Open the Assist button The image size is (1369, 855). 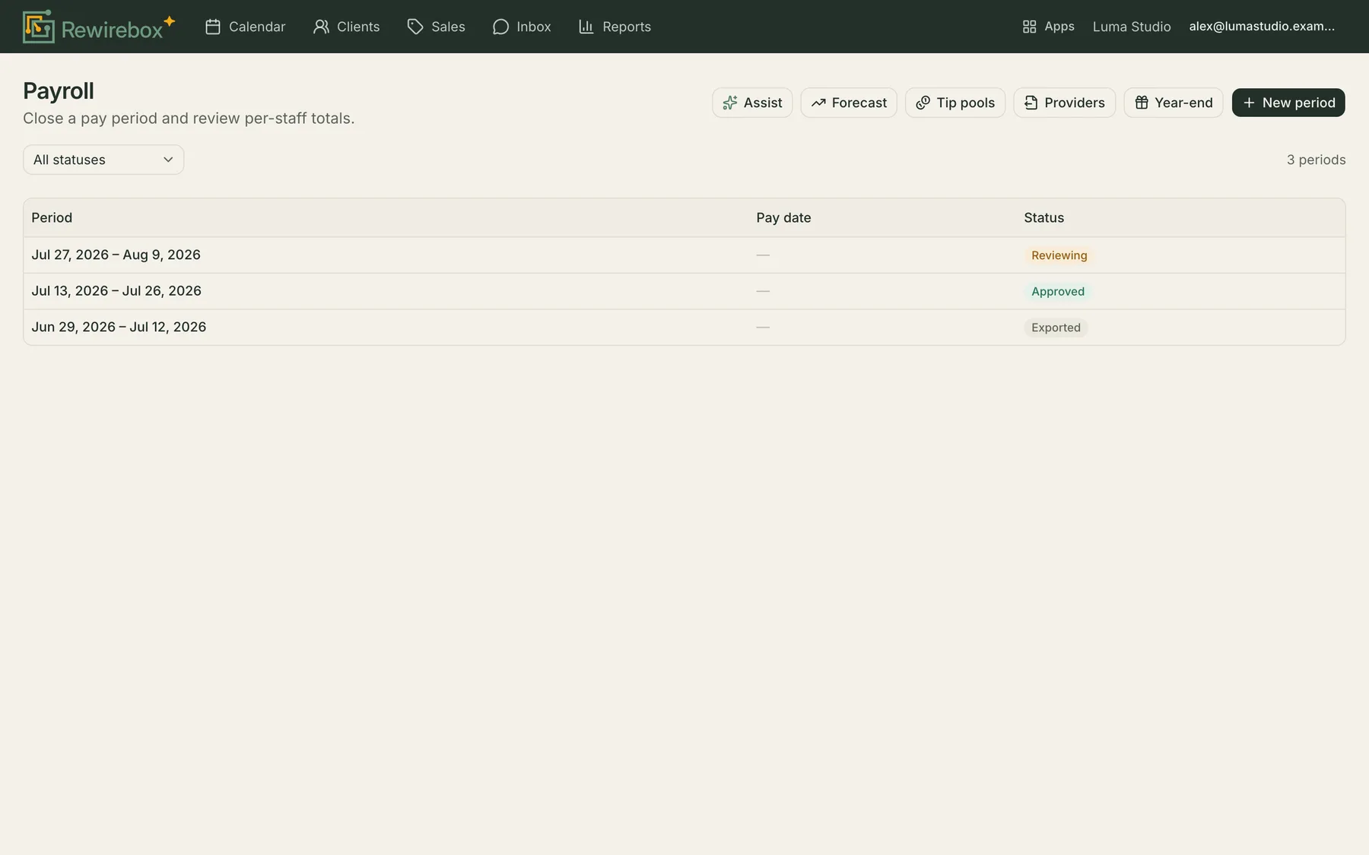(x=752, y=103)
